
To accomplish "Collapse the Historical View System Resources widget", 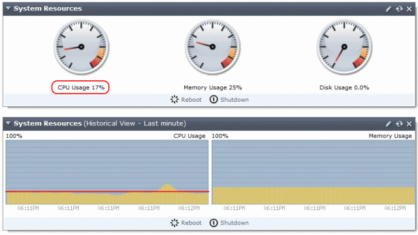I will pyautogui.click(x=8, y=123).
